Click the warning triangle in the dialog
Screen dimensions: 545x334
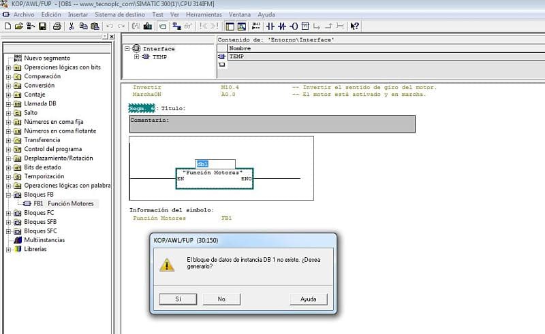click(x=167, y=265)
